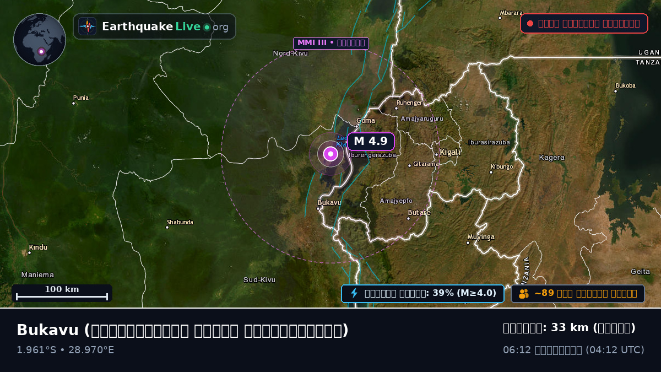Screen dimensions: 661x372
Task: Select the MMI III intensity badge
Action: point(331,43)
